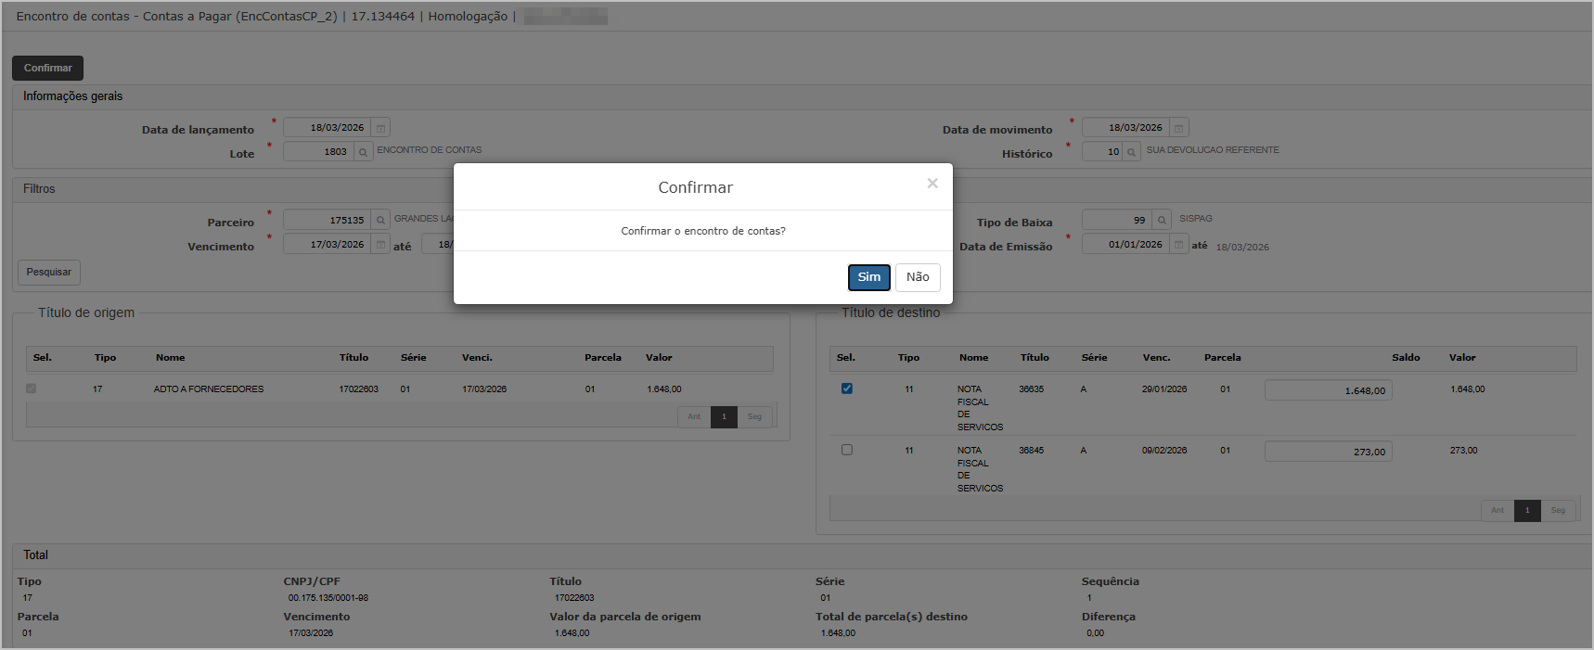Click the search icon next to Lote
The height and width of the screenshot is (650, 1594).
363,152
